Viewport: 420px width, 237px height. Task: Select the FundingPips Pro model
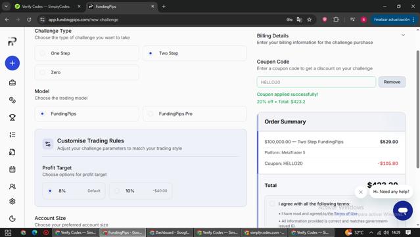pos(195,114)
